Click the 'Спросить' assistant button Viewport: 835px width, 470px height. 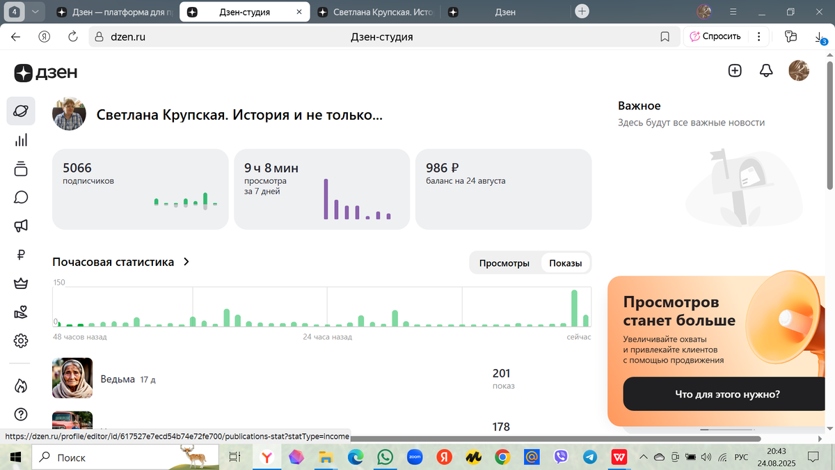716,37
